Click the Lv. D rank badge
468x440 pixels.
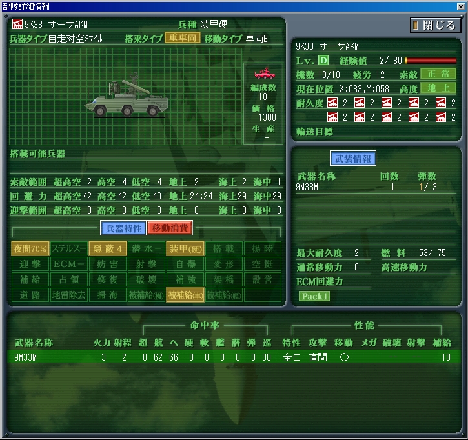pyautogui.click(x=323, y=60)
